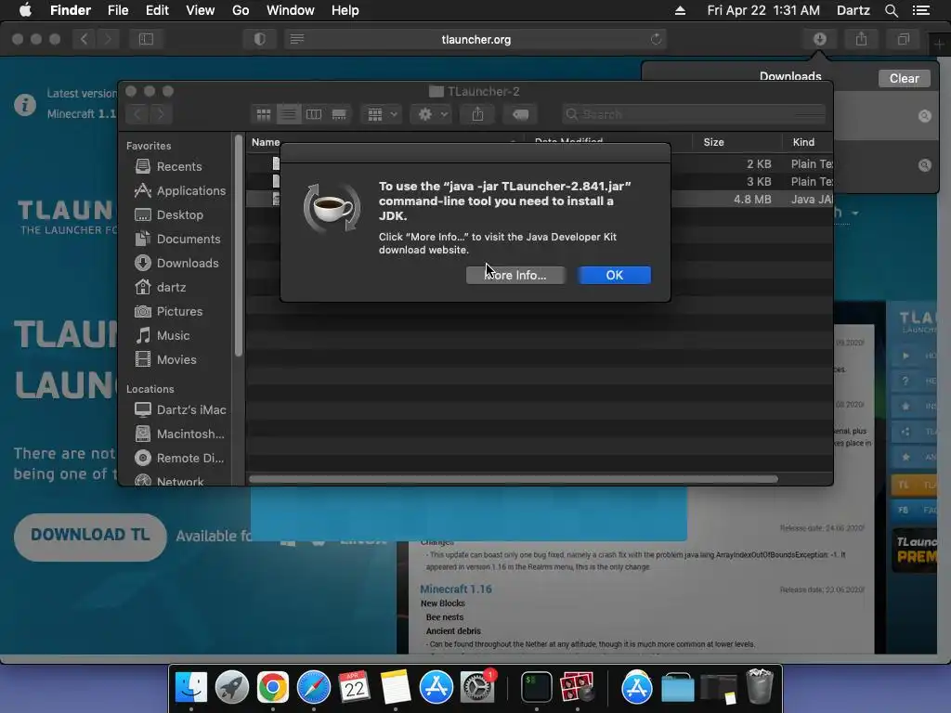Click the eject icon in menu bar
951x713 pixels.
tap(680, 10)
